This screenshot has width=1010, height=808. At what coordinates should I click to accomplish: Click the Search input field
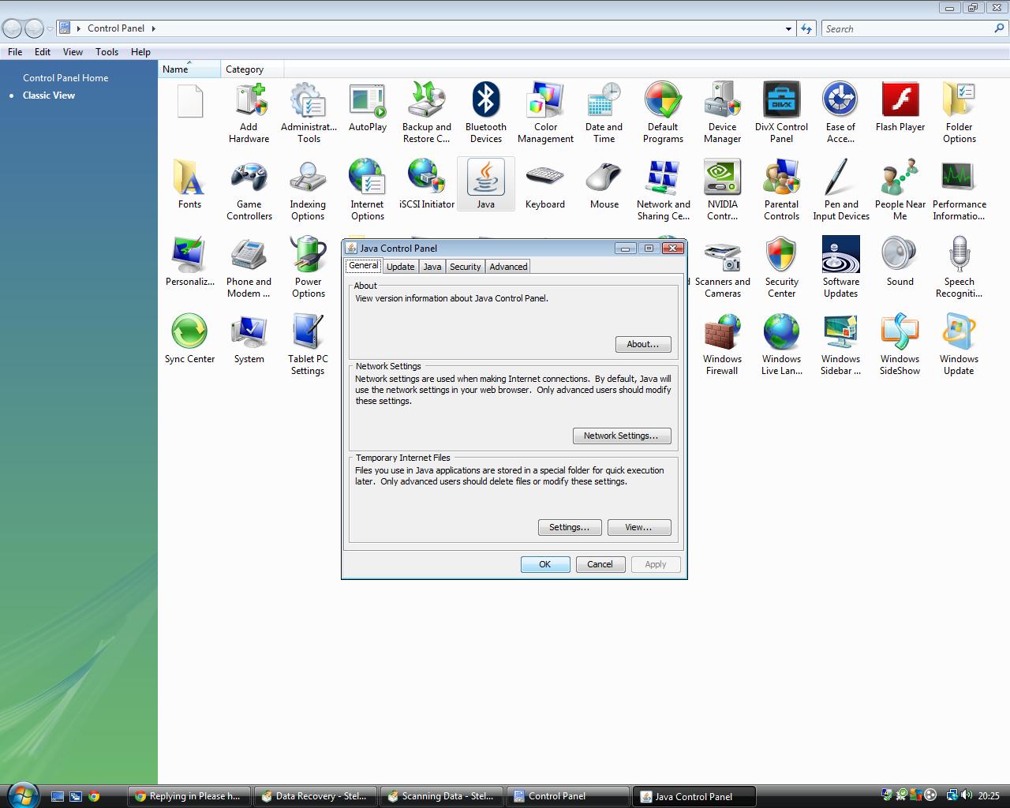tap(907, 28)
